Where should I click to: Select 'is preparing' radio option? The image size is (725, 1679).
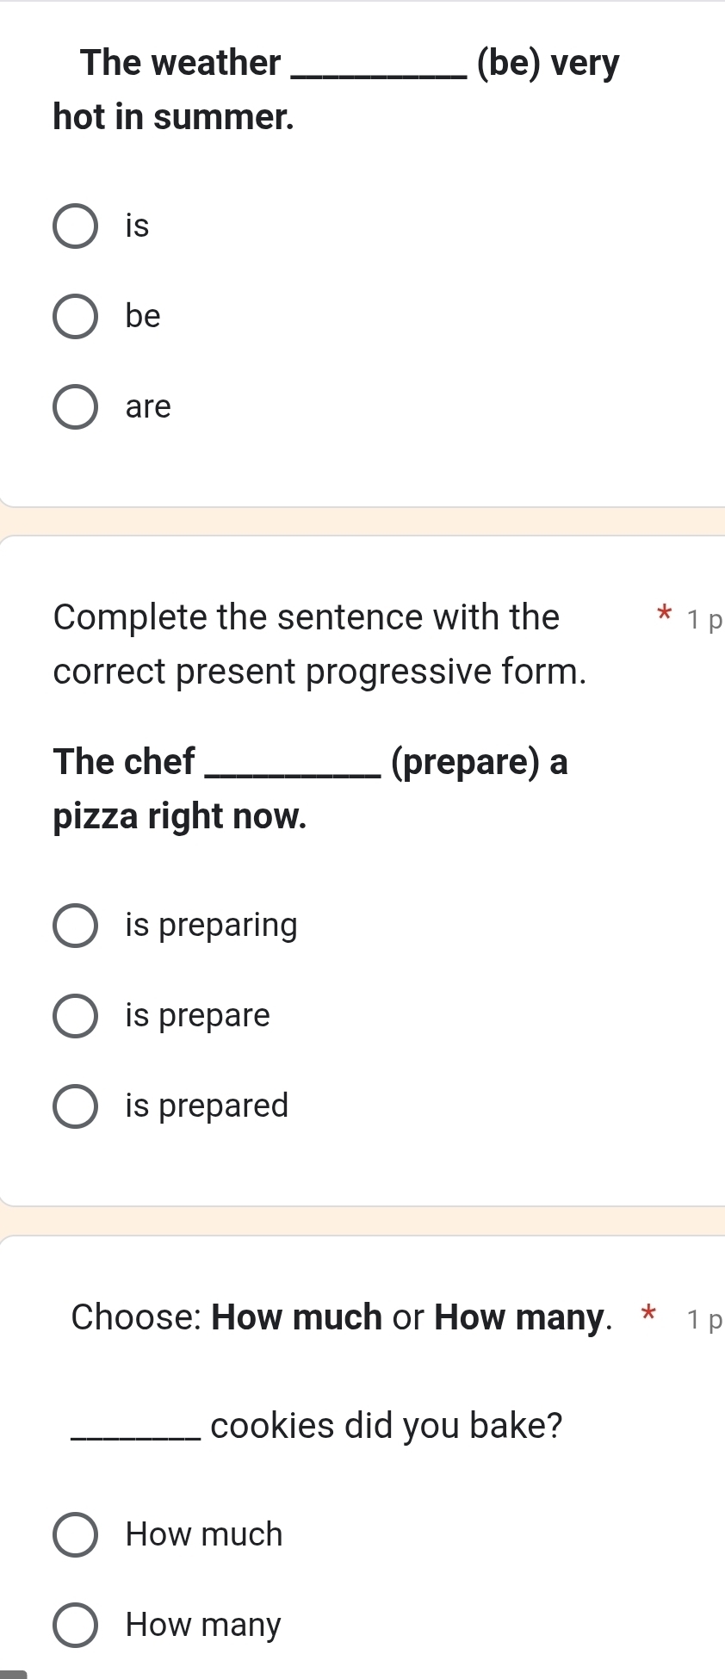click(x=76, y=926)
